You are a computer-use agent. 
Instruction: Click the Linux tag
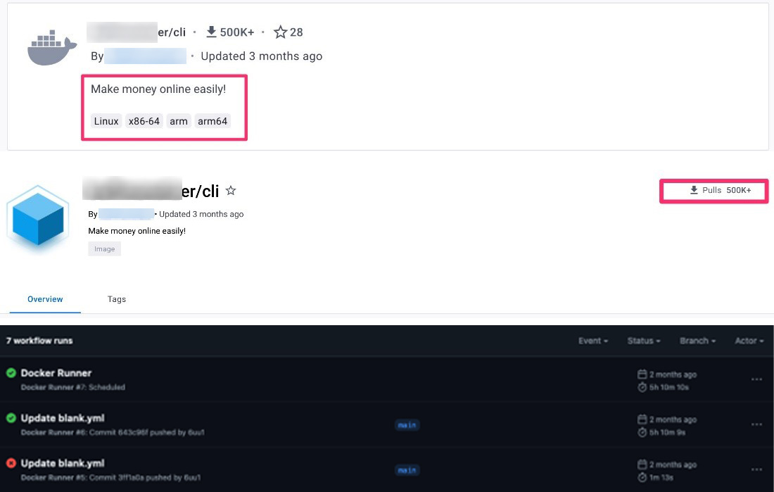(106, 121)
